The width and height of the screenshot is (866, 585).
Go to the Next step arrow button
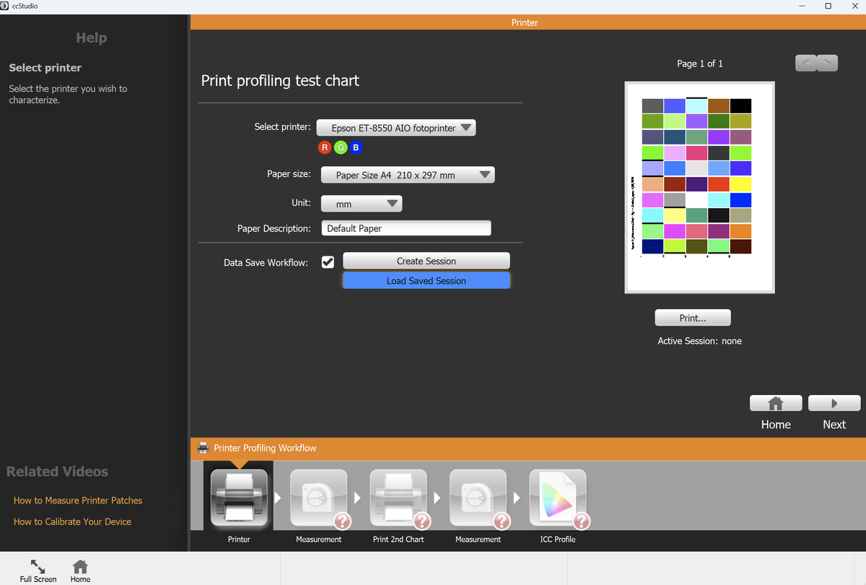tap(834, 403)
